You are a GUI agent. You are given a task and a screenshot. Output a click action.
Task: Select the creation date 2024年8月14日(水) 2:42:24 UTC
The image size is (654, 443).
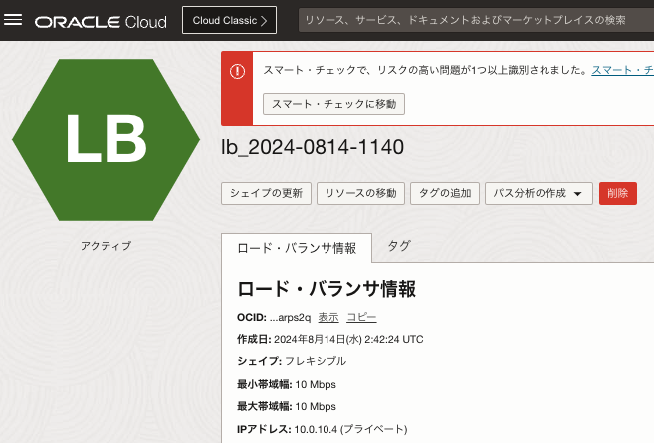click(348, 340)
